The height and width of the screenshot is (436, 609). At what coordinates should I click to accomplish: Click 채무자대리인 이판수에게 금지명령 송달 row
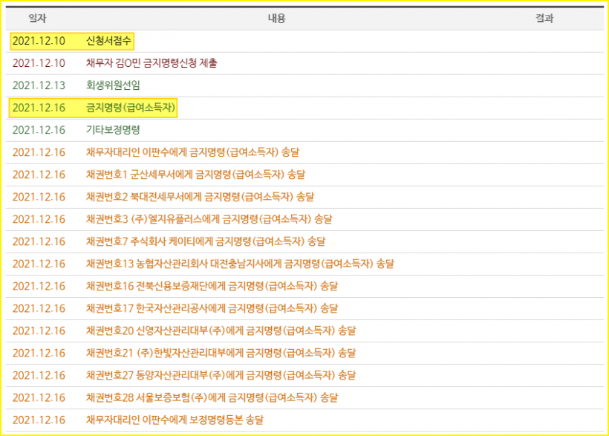(x=305, y=152)
